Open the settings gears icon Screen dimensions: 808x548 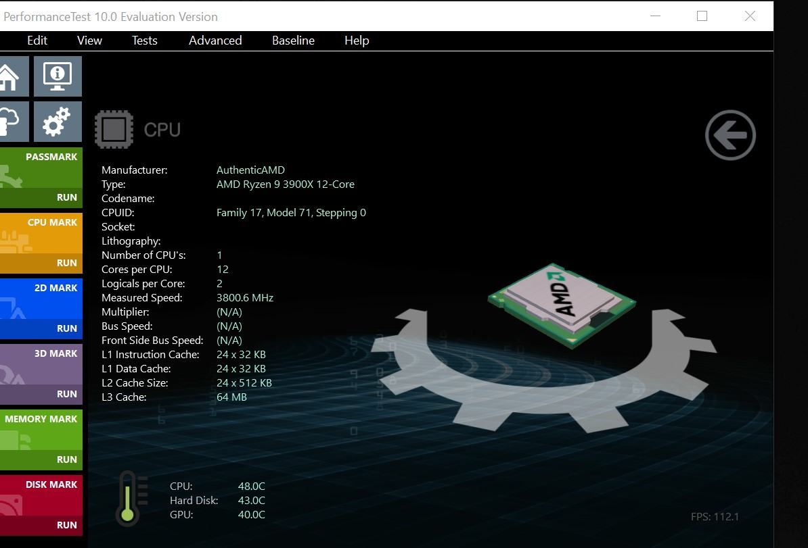tap(58, 122)
